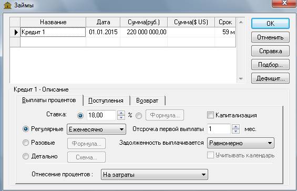Screen dimensions: 297x191
Task: Select the date cell 01.01.2015
Action: [x=103, y=32]
